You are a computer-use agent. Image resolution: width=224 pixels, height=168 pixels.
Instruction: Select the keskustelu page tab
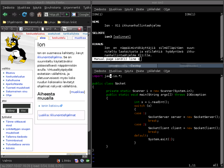[x=59, y=38]
